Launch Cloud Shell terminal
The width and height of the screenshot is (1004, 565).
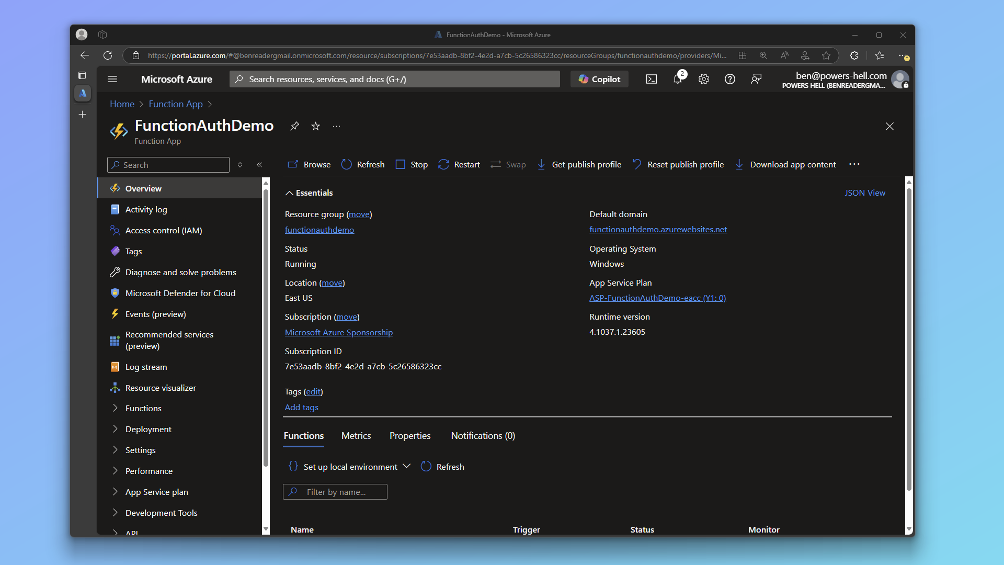651,79
